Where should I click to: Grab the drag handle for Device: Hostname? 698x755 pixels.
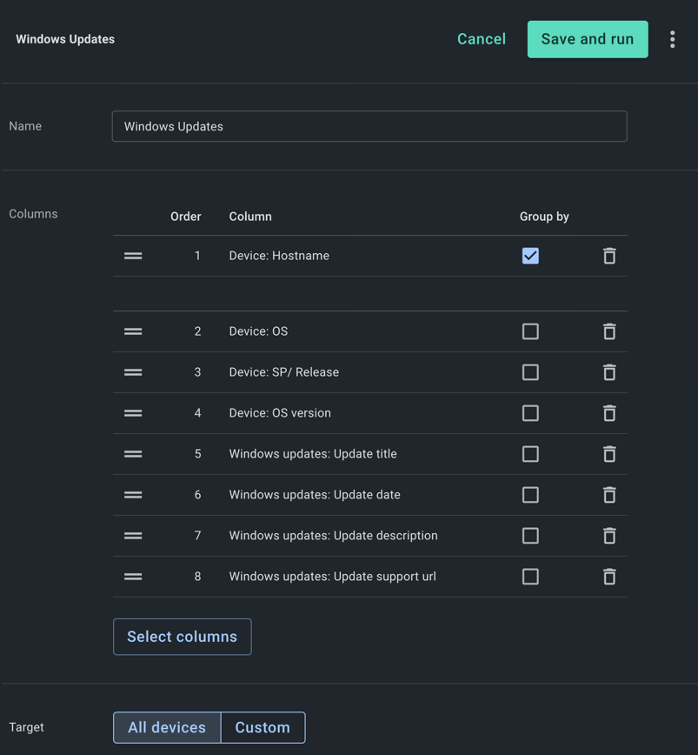(133, 256)
